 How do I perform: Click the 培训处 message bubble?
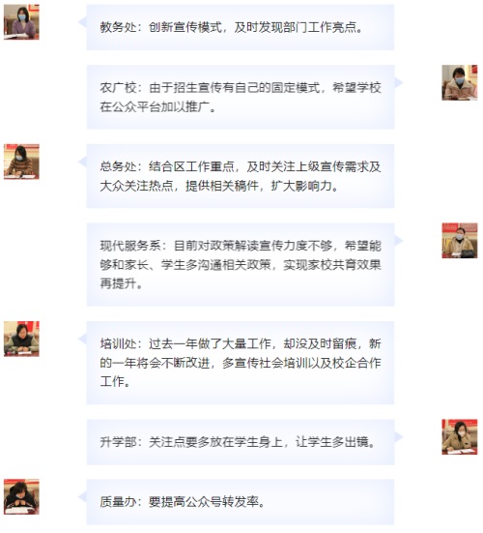[241, 363]
